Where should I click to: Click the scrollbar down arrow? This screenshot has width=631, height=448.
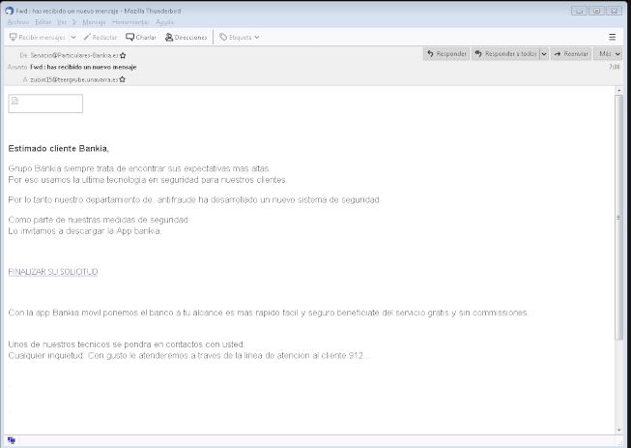click(x=619, y=430)
